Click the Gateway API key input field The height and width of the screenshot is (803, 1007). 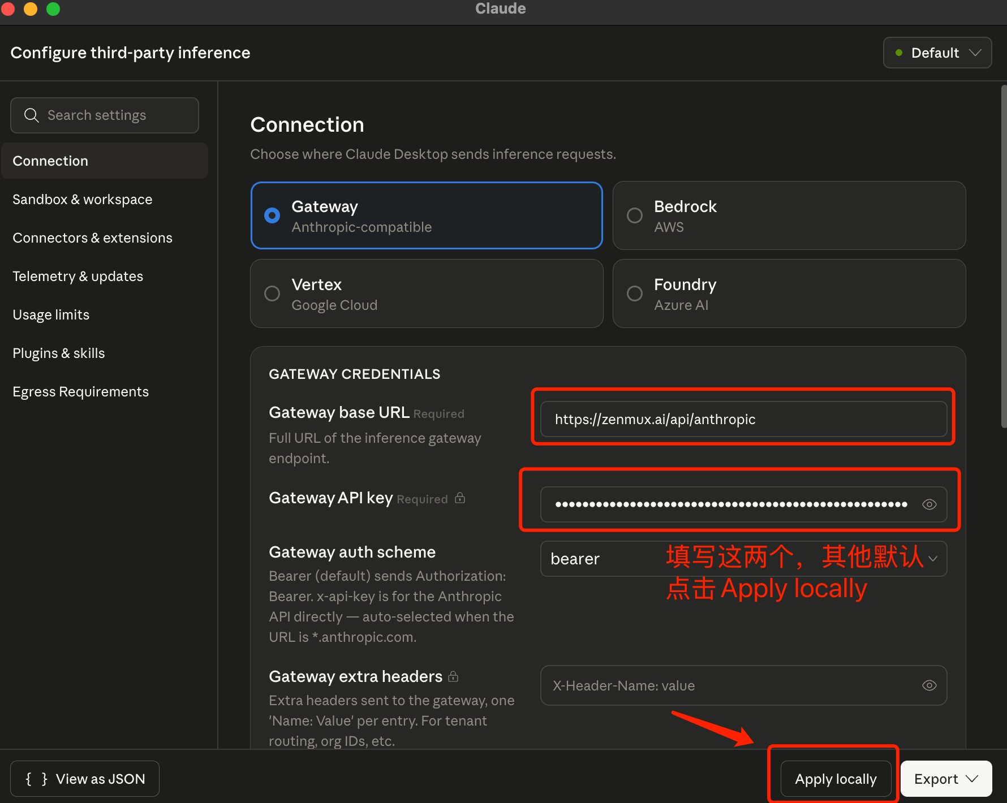click(x=743, y=504)
